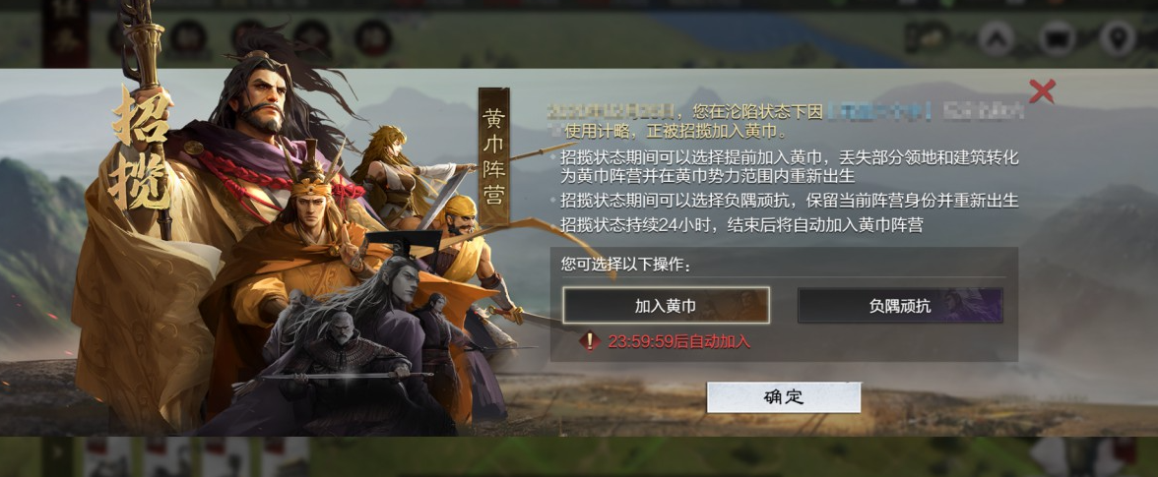Viewport: 1158px width, 477px height.
Task: Click the golden 招揽 title calligraphy
Action: tap(142, 149)
